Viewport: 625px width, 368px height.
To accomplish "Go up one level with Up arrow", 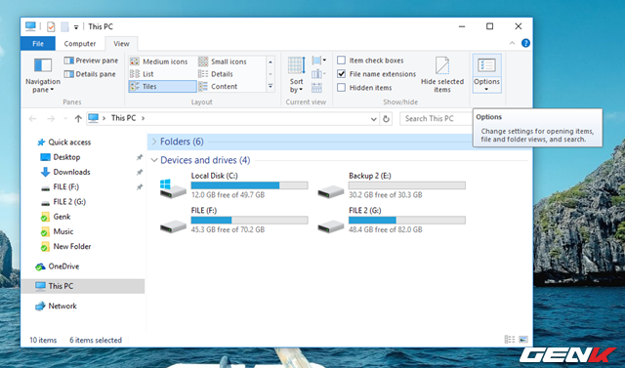I will 78,118.
